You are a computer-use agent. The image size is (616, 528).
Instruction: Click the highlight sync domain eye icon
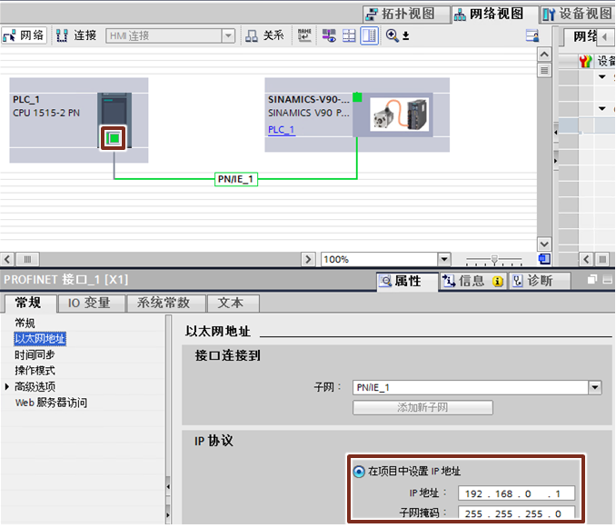(329, 35)
